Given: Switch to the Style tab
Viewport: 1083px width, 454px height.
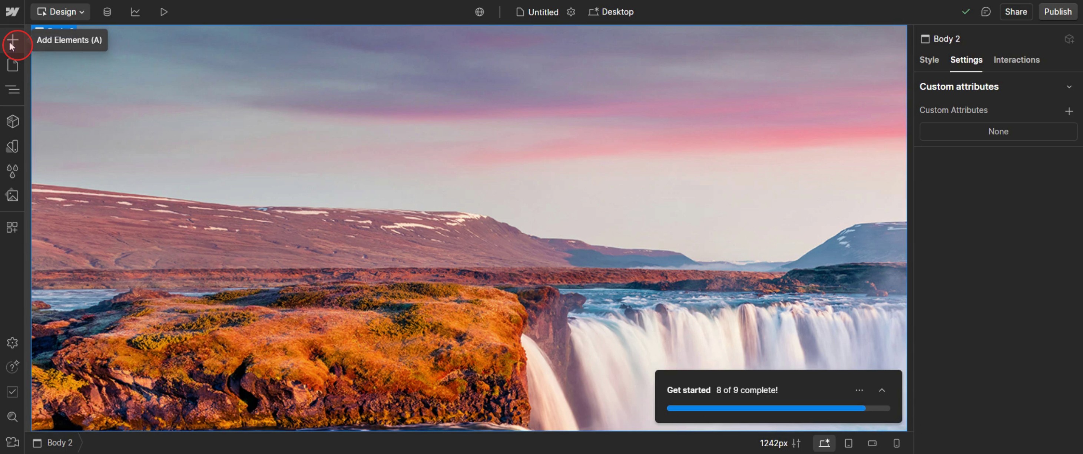Looking at the screenshot, I should [929, 60].
